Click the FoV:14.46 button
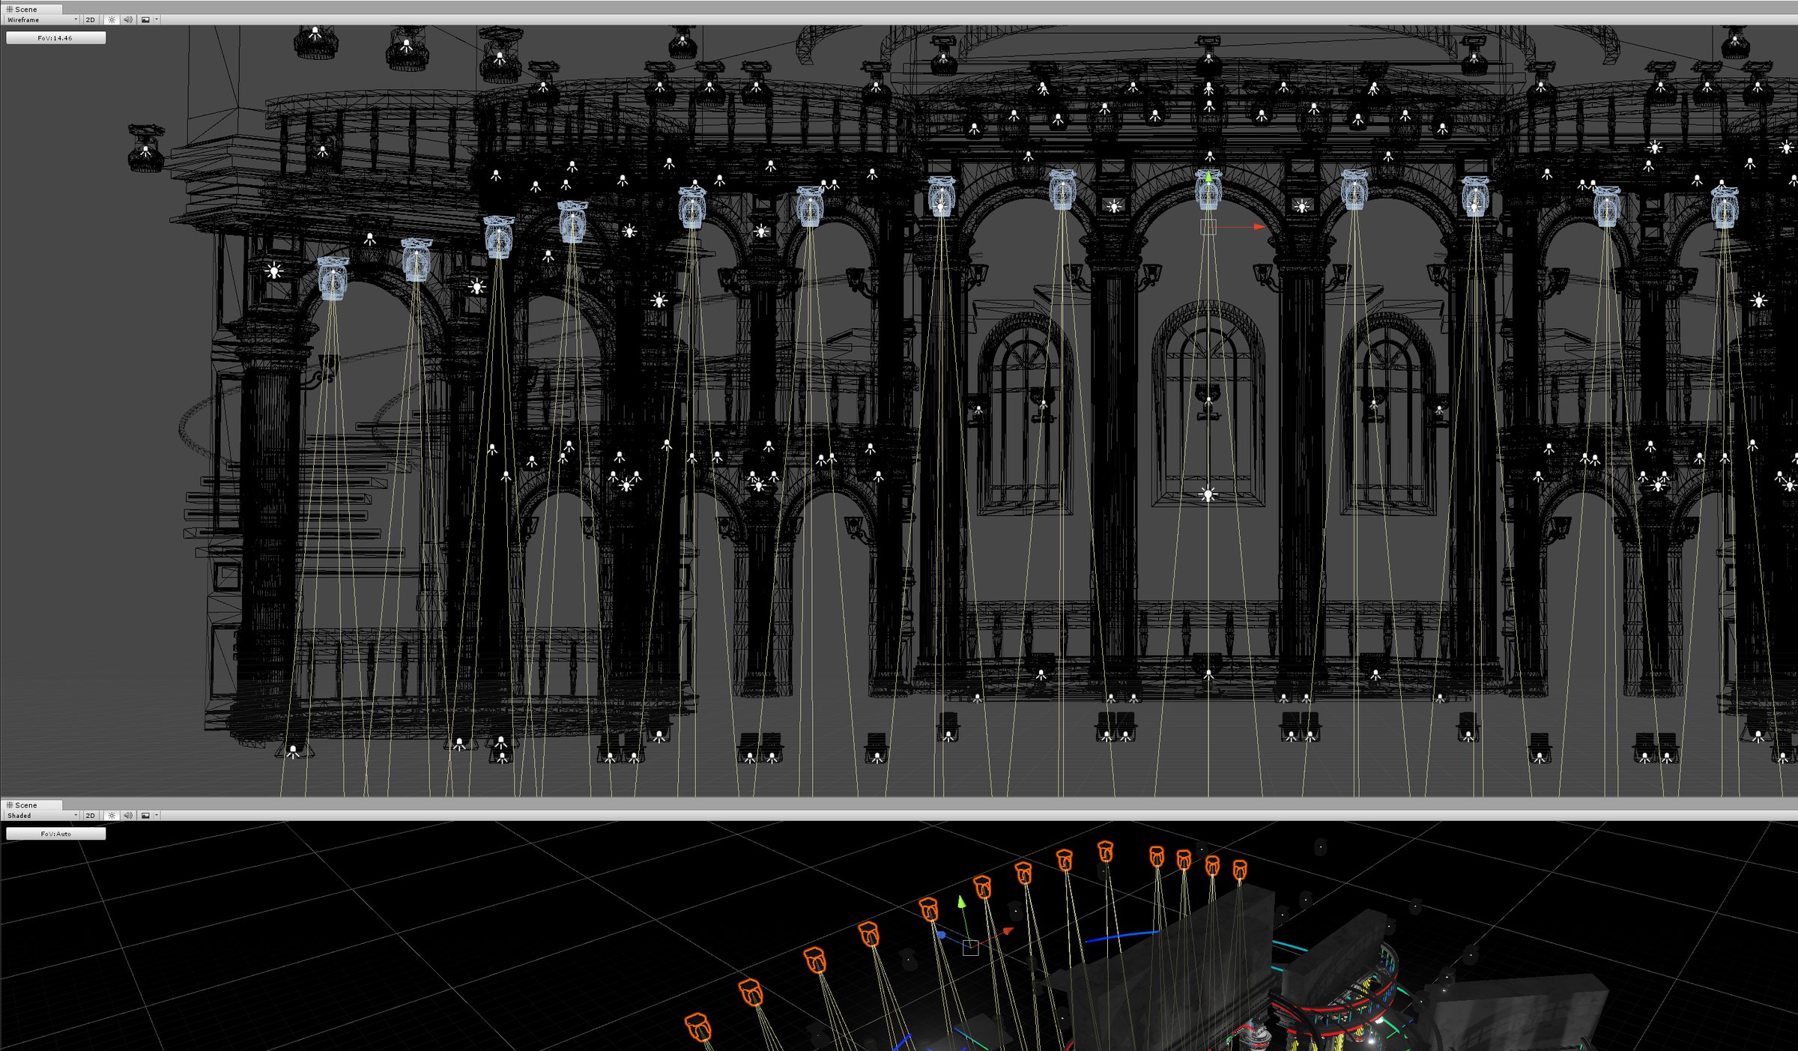Image resolution: width=1798 pixels, height=1051 pixels. click(x=55, y=37)
